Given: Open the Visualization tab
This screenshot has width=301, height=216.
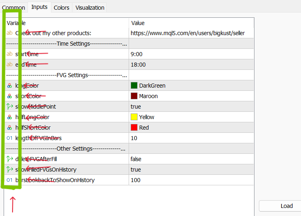Looking at the screenshot, I should 90,8.
